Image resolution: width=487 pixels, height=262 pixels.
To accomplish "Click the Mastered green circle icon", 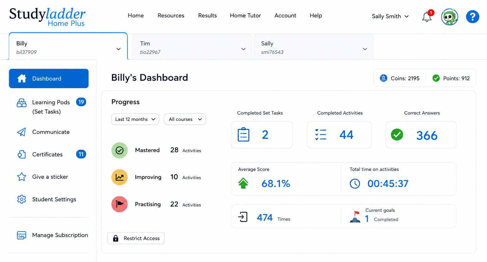I will click(120, 150).
